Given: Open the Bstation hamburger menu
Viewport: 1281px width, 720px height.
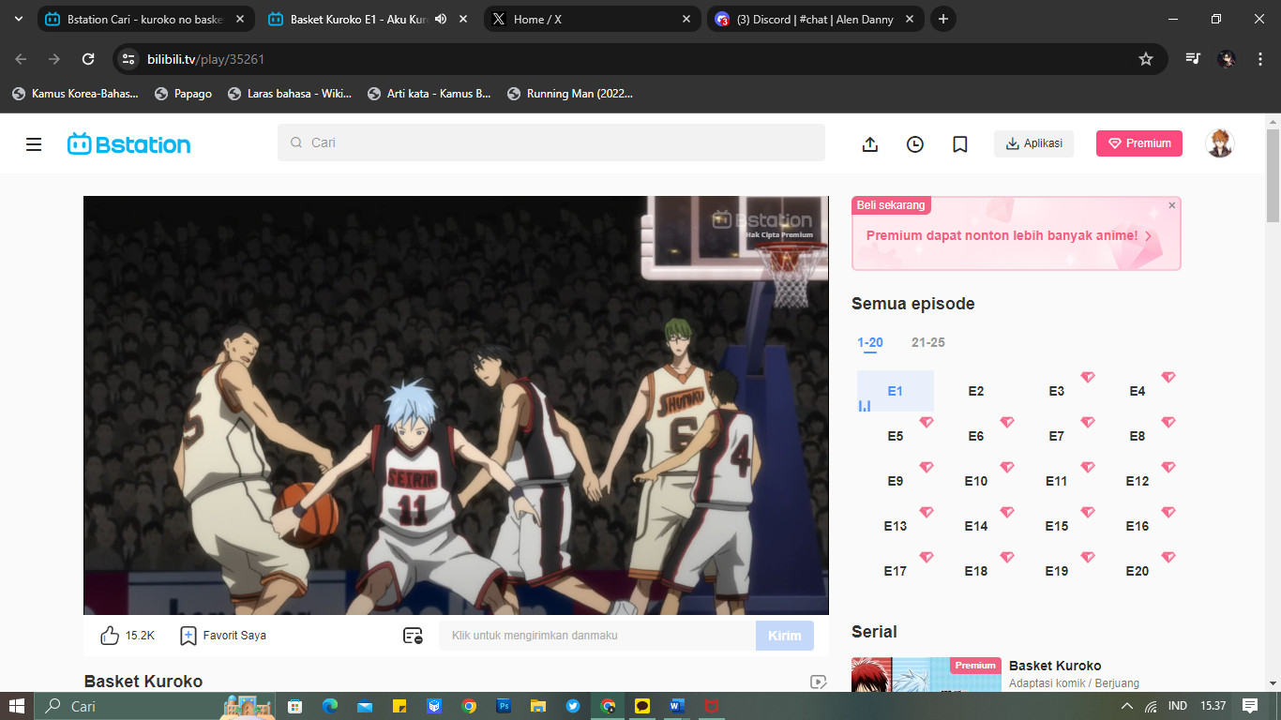Looking at the screenshot, I should (x=34, y=144).
